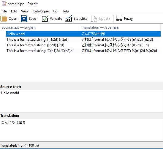Click into the Translation edit field

coord(81,130)
